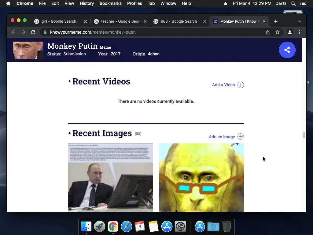Click the browser forward arrow
The height and width of the screenshot is (235, 313).
[x=23, y=32]
